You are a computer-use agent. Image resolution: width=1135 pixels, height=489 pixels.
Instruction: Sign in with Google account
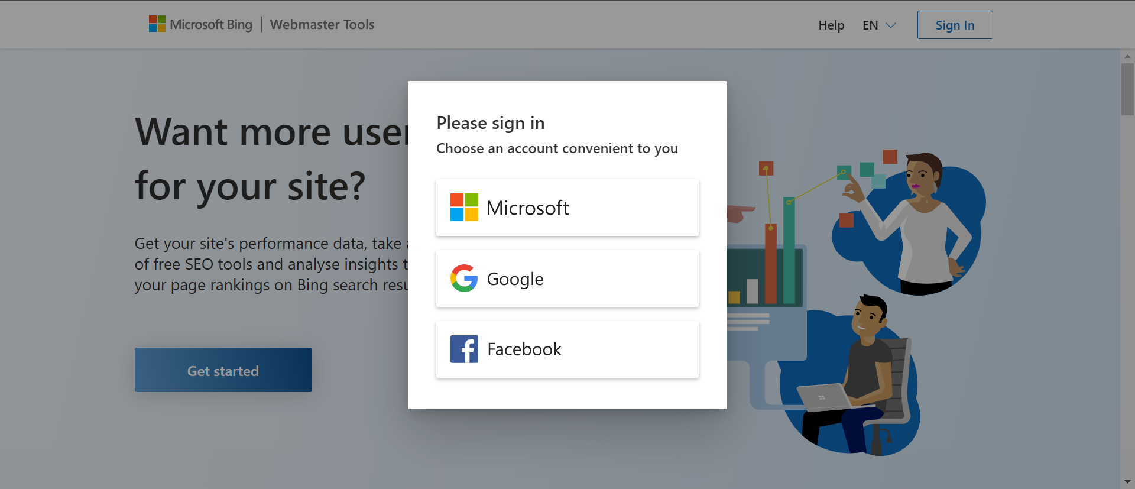(x=567, y=278)
